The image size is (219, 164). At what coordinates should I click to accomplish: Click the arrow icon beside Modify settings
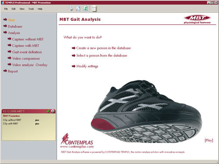[x=74, y=66]
